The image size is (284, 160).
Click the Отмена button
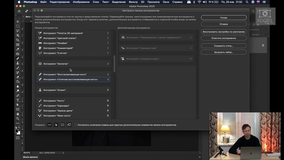(224, 24)
